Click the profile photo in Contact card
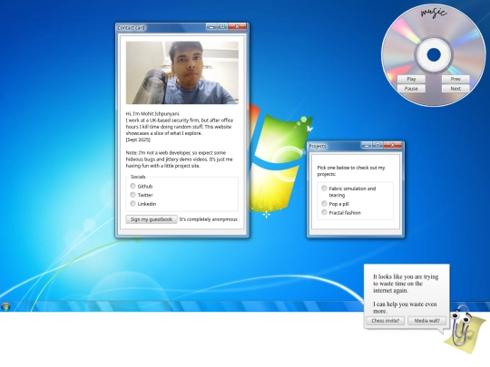 coord(182,72)
